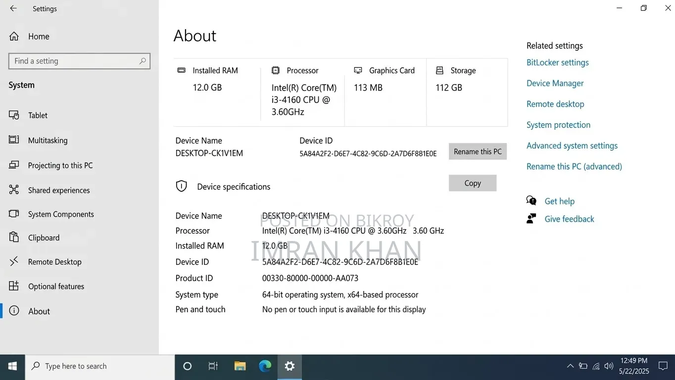Go back using the Settings back arrow

13,8
